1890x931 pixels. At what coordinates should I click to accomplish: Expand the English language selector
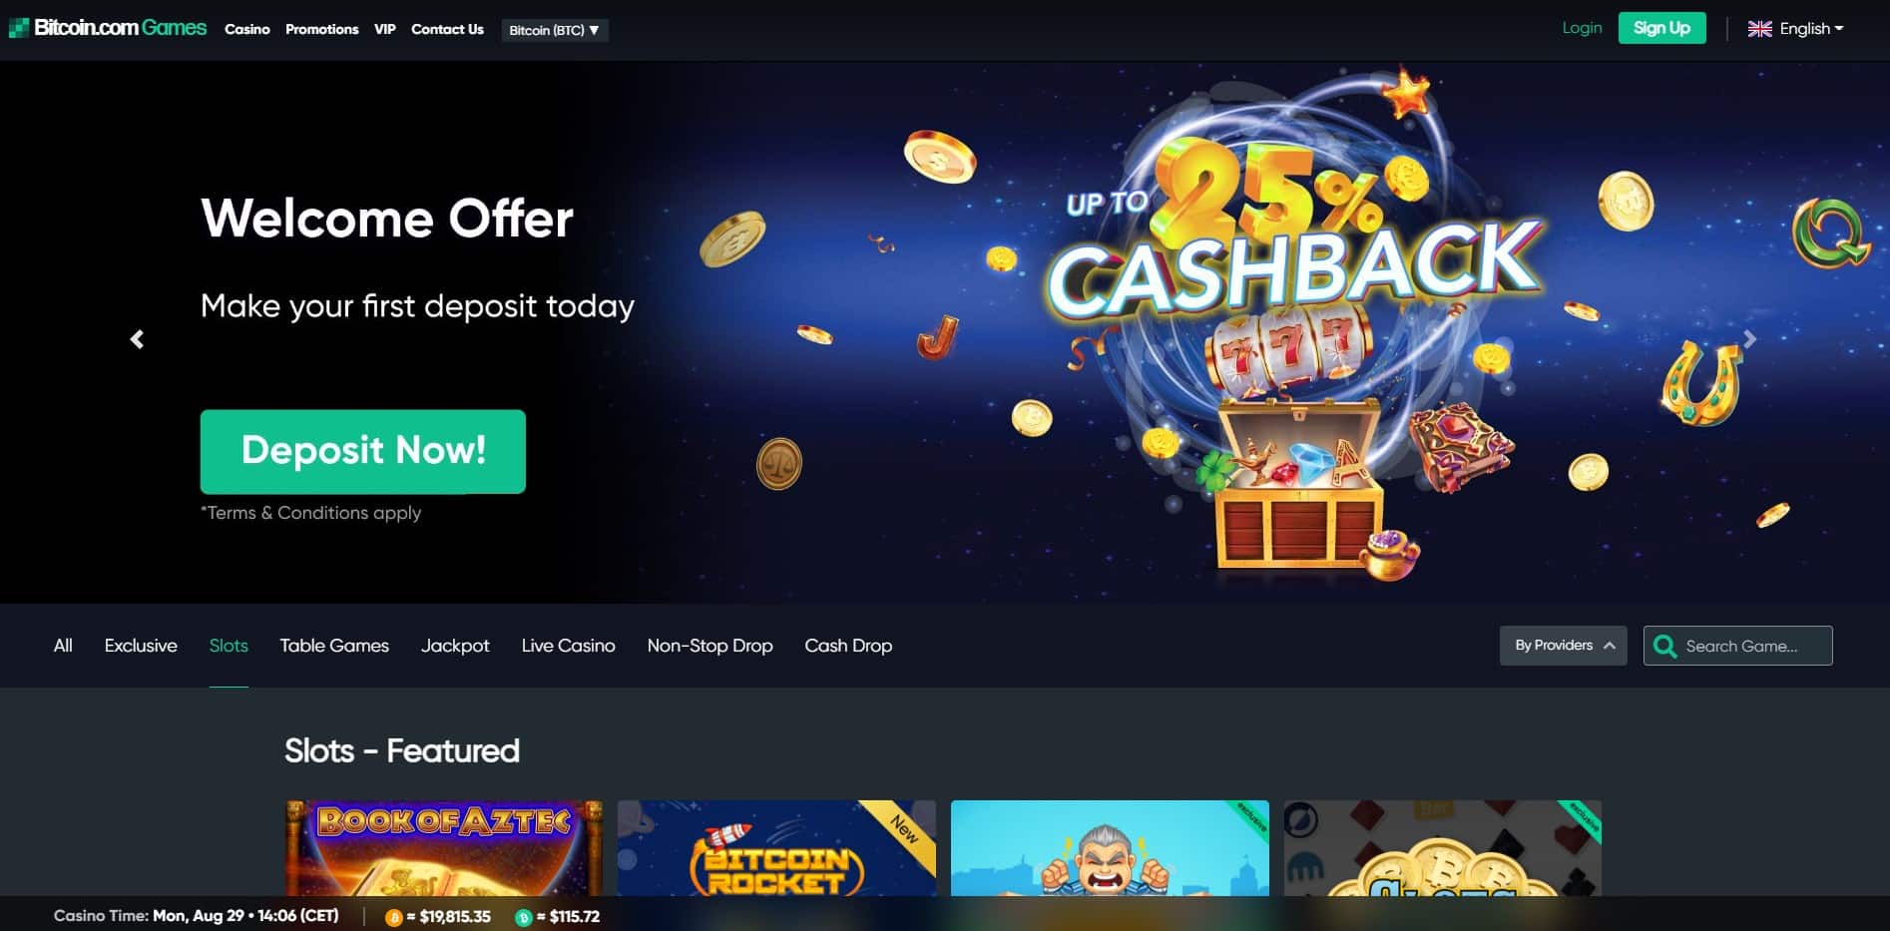1795,29
